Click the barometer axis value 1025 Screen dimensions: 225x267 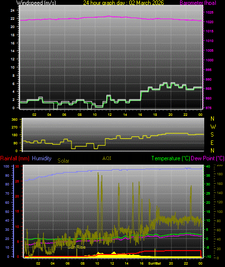pos(210,12)
